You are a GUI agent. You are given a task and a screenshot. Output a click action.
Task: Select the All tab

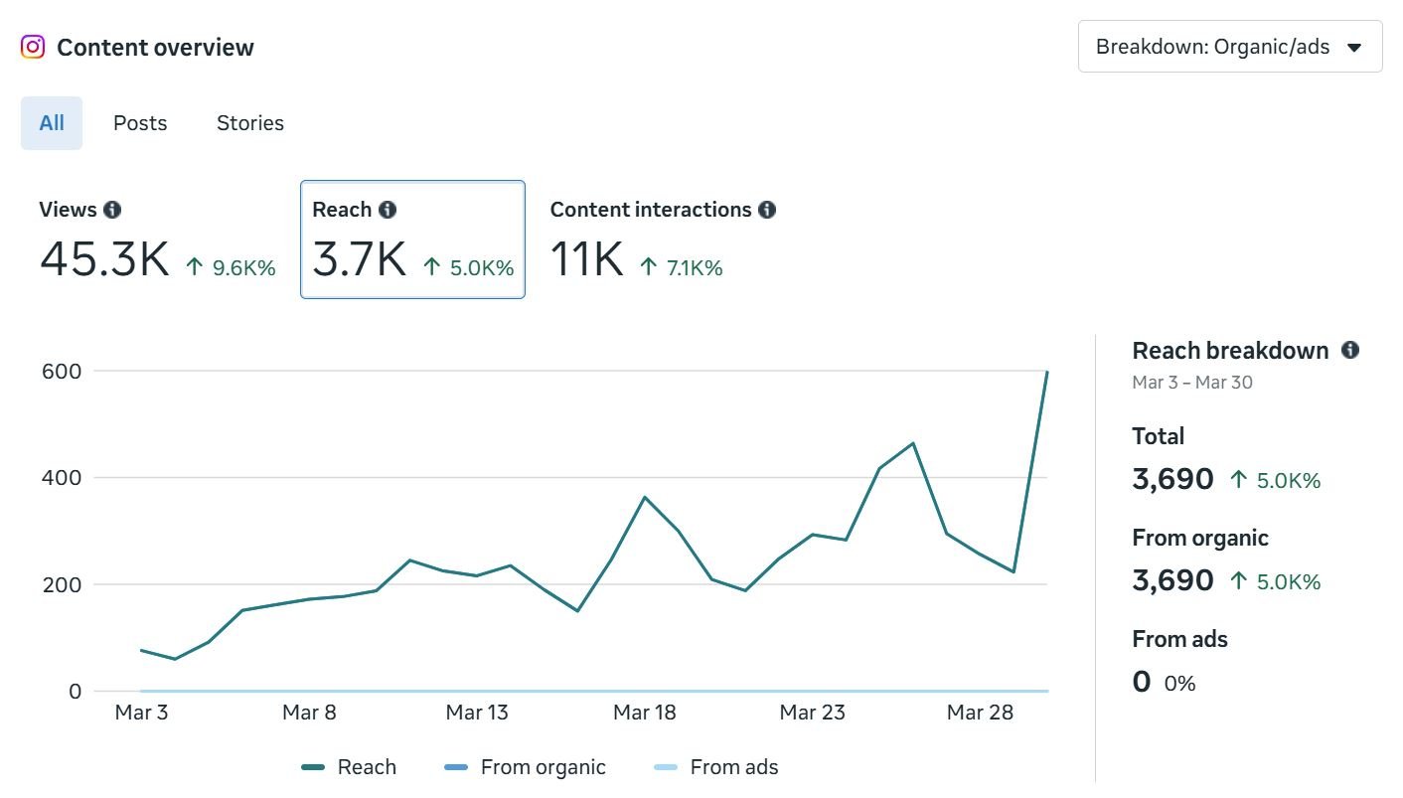coord(51,122)
